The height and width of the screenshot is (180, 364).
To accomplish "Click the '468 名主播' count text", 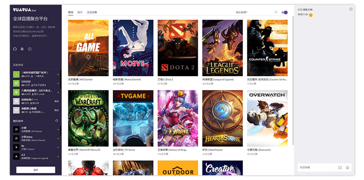I will (x=208, y=84).
